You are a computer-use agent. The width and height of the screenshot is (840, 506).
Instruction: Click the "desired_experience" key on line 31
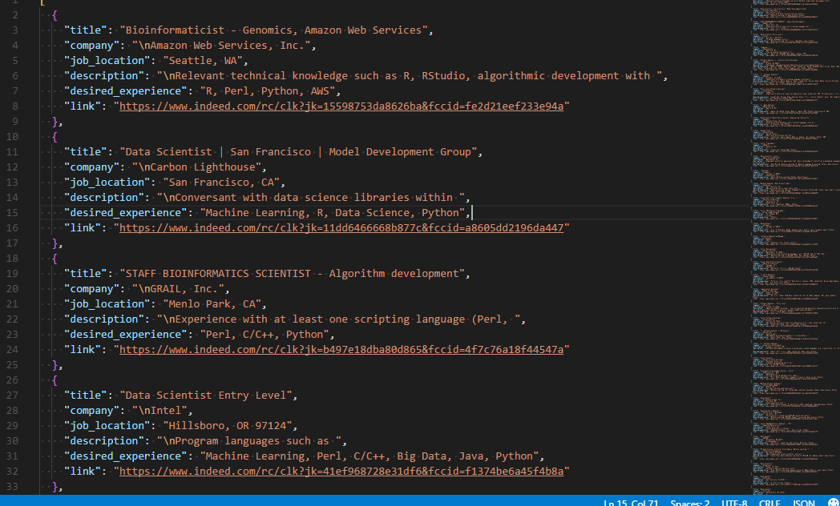pyautogui.click(x=125, y=456)
